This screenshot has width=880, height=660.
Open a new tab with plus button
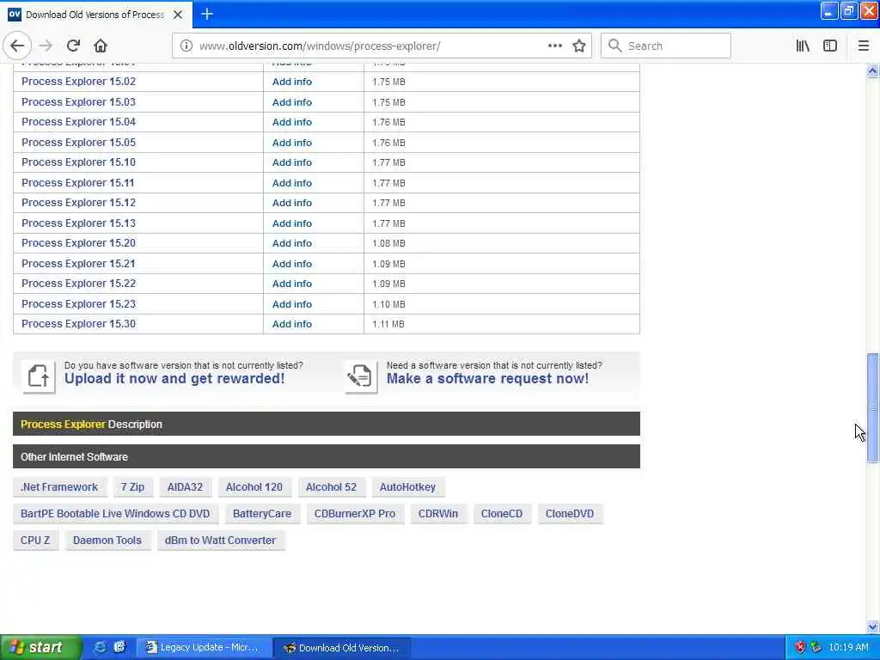click(x=207, y=14)
